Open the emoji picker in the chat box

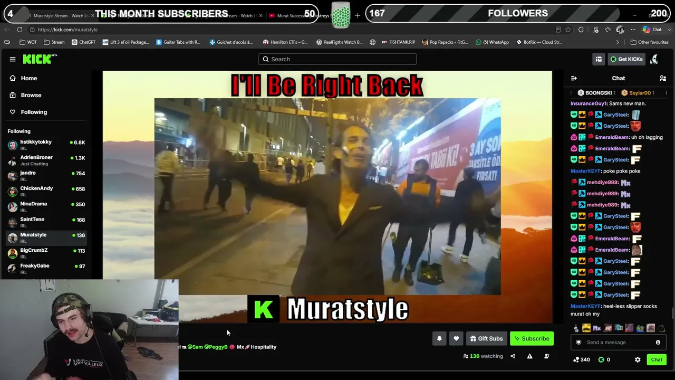coord(658,343)
